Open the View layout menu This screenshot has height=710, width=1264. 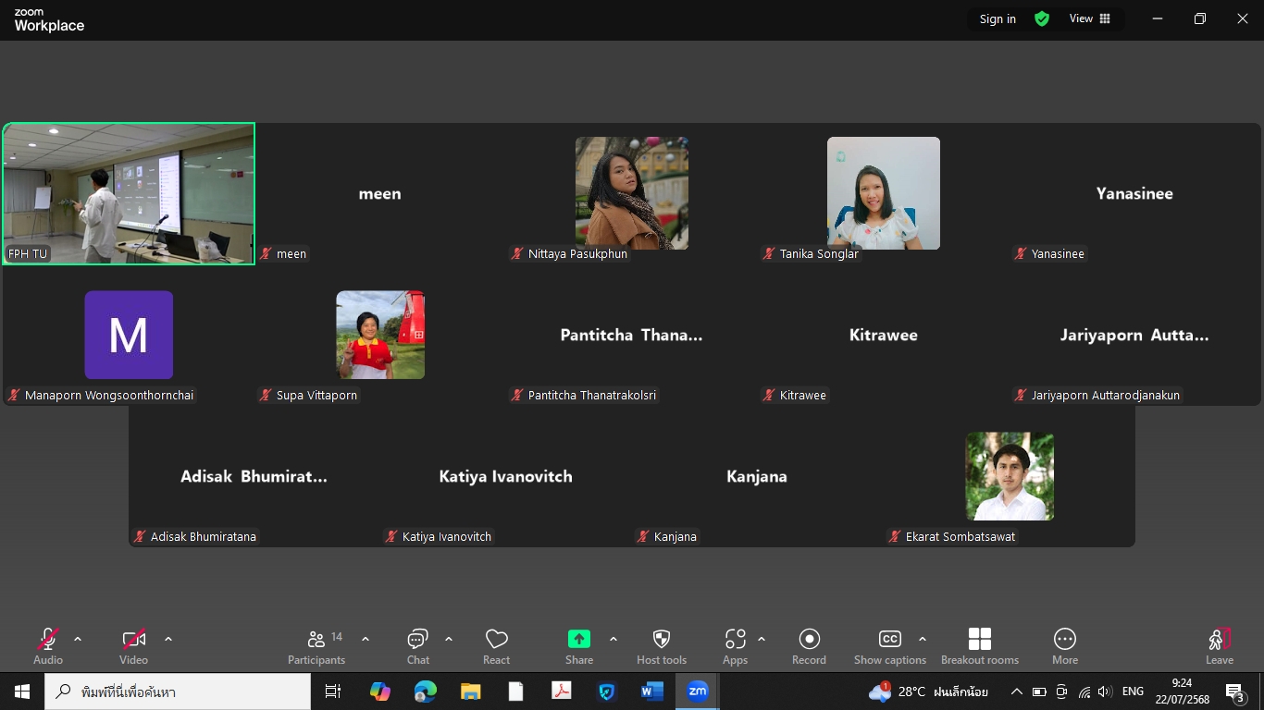click(x=1090, y=18)
